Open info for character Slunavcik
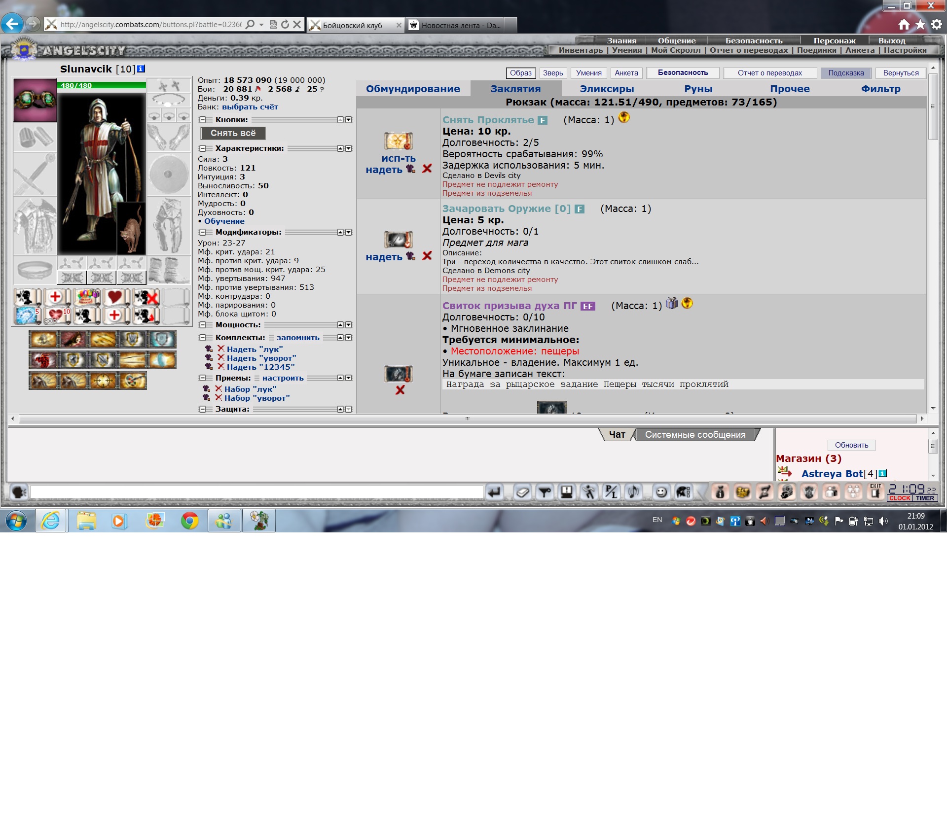947x840 pixels. point(141,69)
